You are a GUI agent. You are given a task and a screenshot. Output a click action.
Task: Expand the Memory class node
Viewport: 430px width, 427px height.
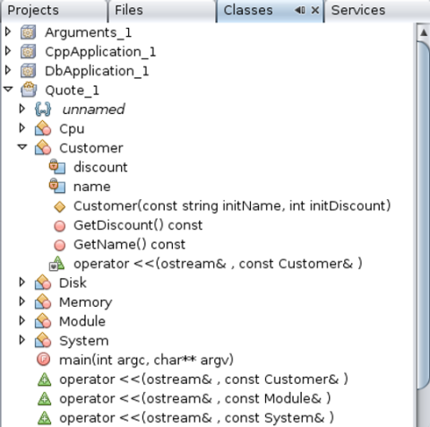tap(22, 301)
